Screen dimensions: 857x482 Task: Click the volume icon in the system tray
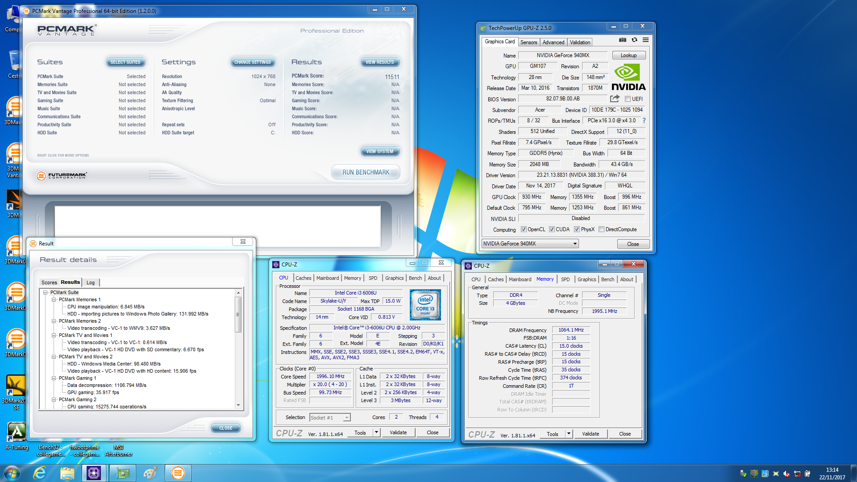[786, 474]
